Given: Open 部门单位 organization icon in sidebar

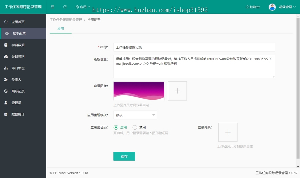Looking at the screenshot, I should (x=6, y=68).
